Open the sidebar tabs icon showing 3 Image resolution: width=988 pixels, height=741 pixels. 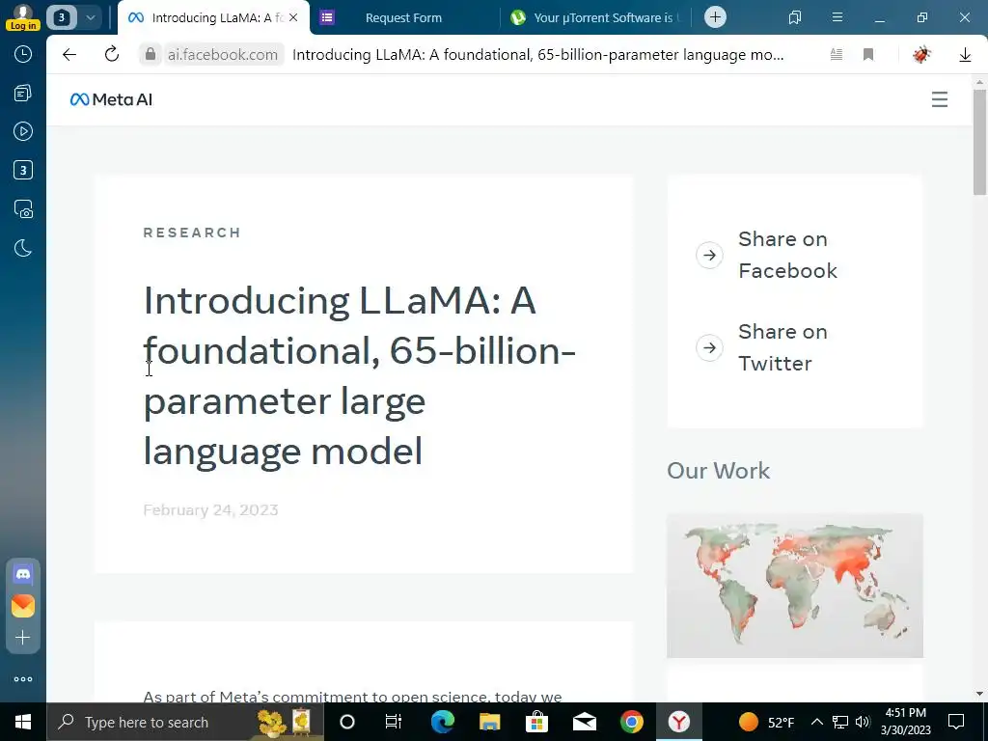tap(23, 170)
